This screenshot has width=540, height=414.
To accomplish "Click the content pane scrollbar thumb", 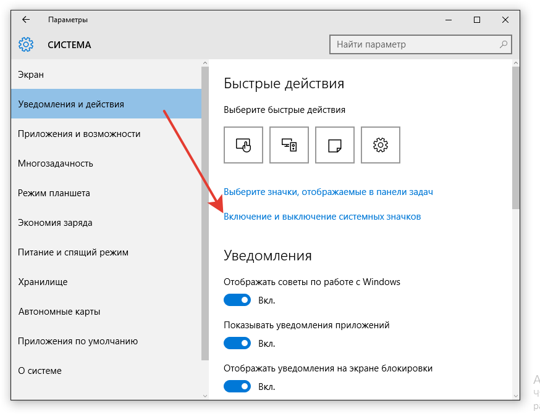I will coord(515,138).
